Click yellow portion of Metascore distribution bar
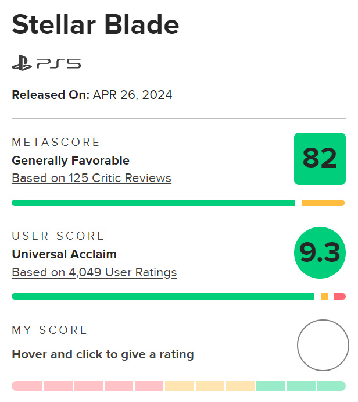 (323, 203)
